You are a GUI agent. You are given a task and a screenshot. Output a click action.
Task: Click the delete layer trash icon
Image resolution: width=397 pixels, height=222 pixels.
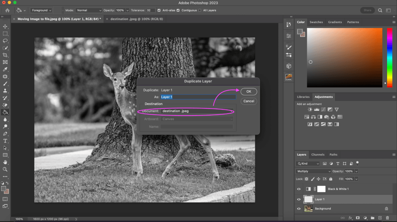pyautogui.click(x=387, y=218)
